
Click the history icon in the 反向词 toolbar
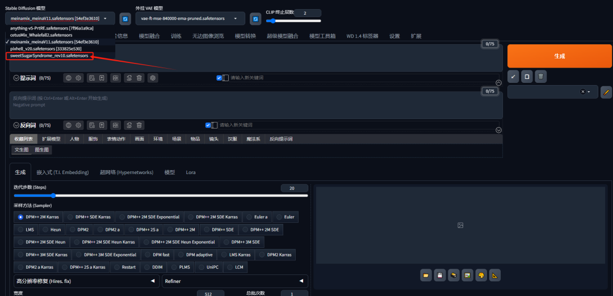coord(91,125)
